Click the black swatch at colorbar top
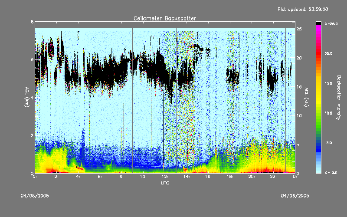347x217 pixels. (318, 23)
